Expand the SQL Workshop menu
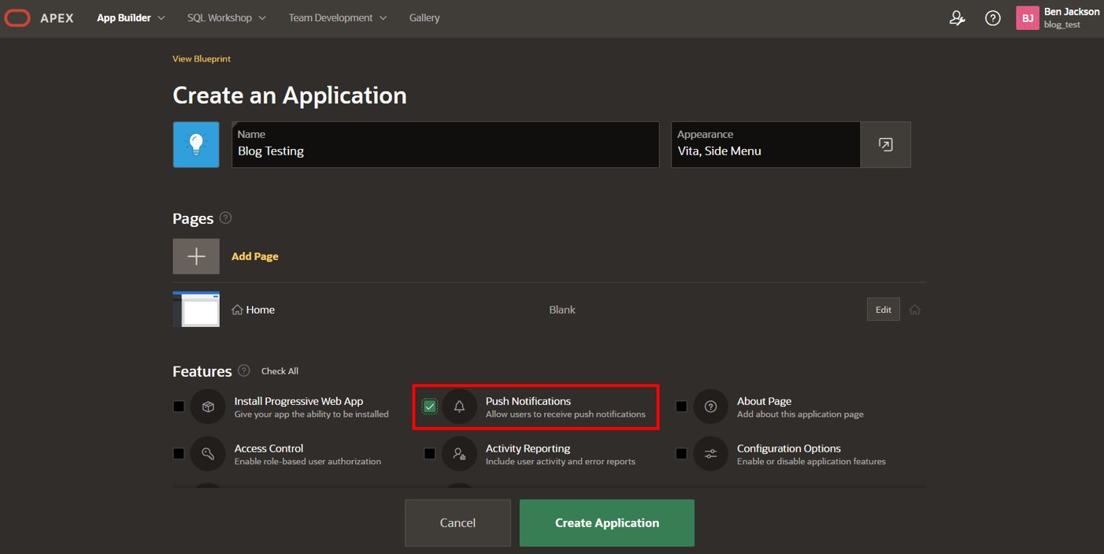The height and width of the screenshot is (554, 1104). pos(226,17)
